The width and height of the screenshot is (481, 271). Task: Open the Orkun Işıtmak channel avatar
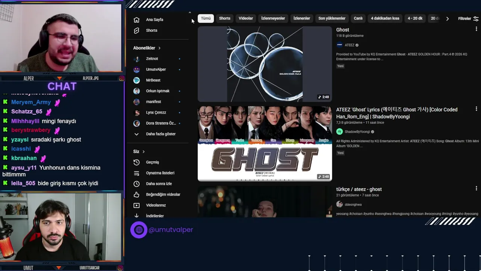(x=137, y=91)
